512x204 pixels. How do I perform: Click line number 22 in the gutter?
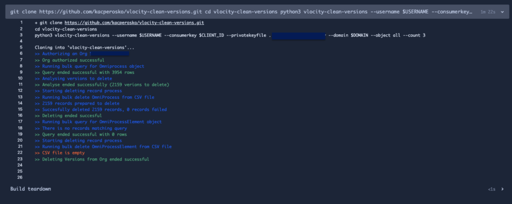click(20, 153)
